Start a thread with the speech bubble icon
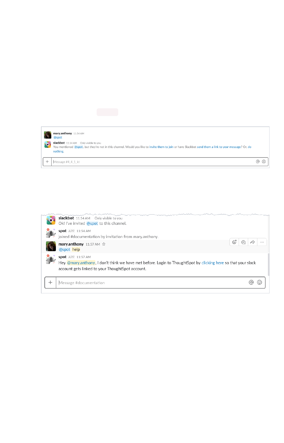 (x=244, y=242)
